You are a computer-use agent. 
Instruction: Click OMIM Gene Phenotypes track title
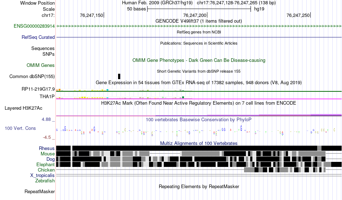tap(199, 60)
